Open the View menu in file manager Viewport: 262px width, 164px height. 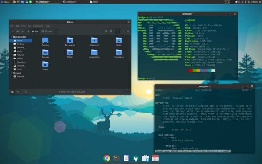pos(24,26)
